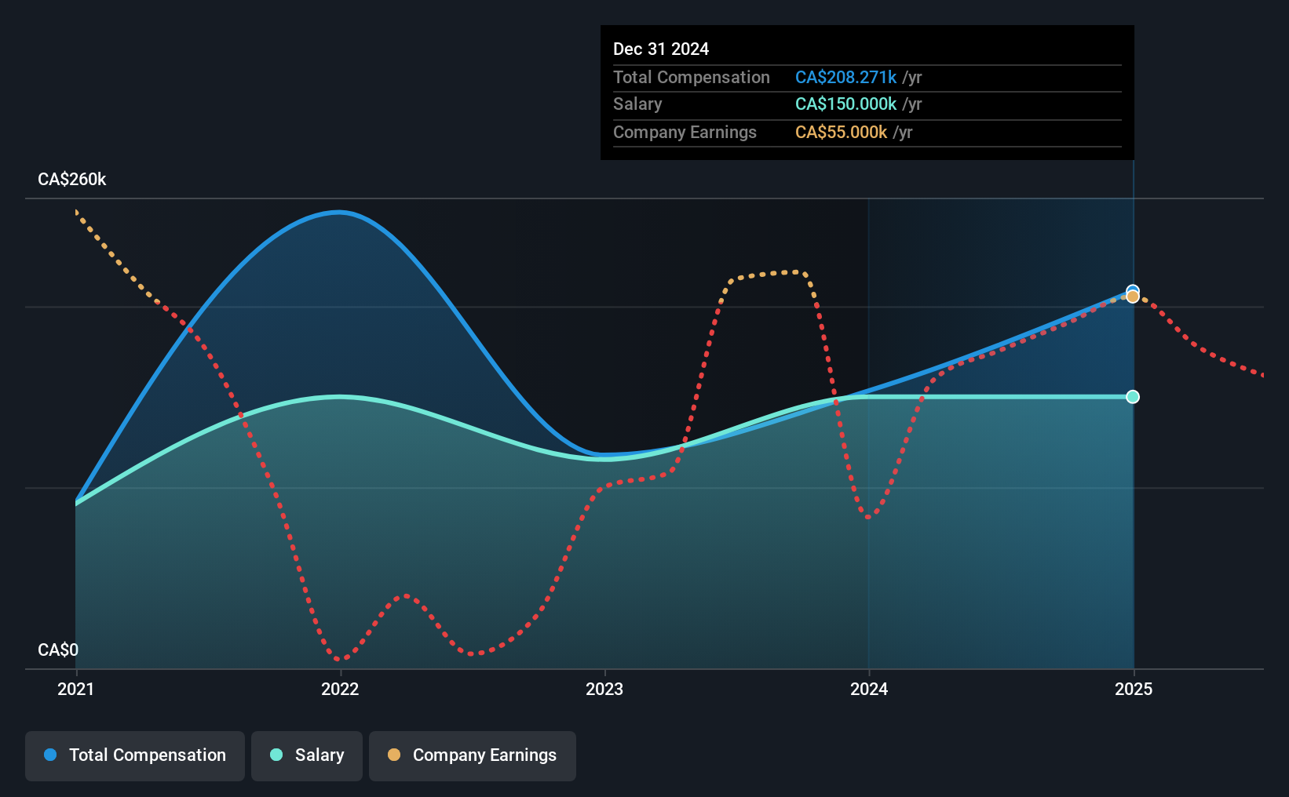Image resolution: width=1289 pixels, height=797 pixels.
Task: Click the Total Compensation label in tooltip
Action: [x=692, y=78]
